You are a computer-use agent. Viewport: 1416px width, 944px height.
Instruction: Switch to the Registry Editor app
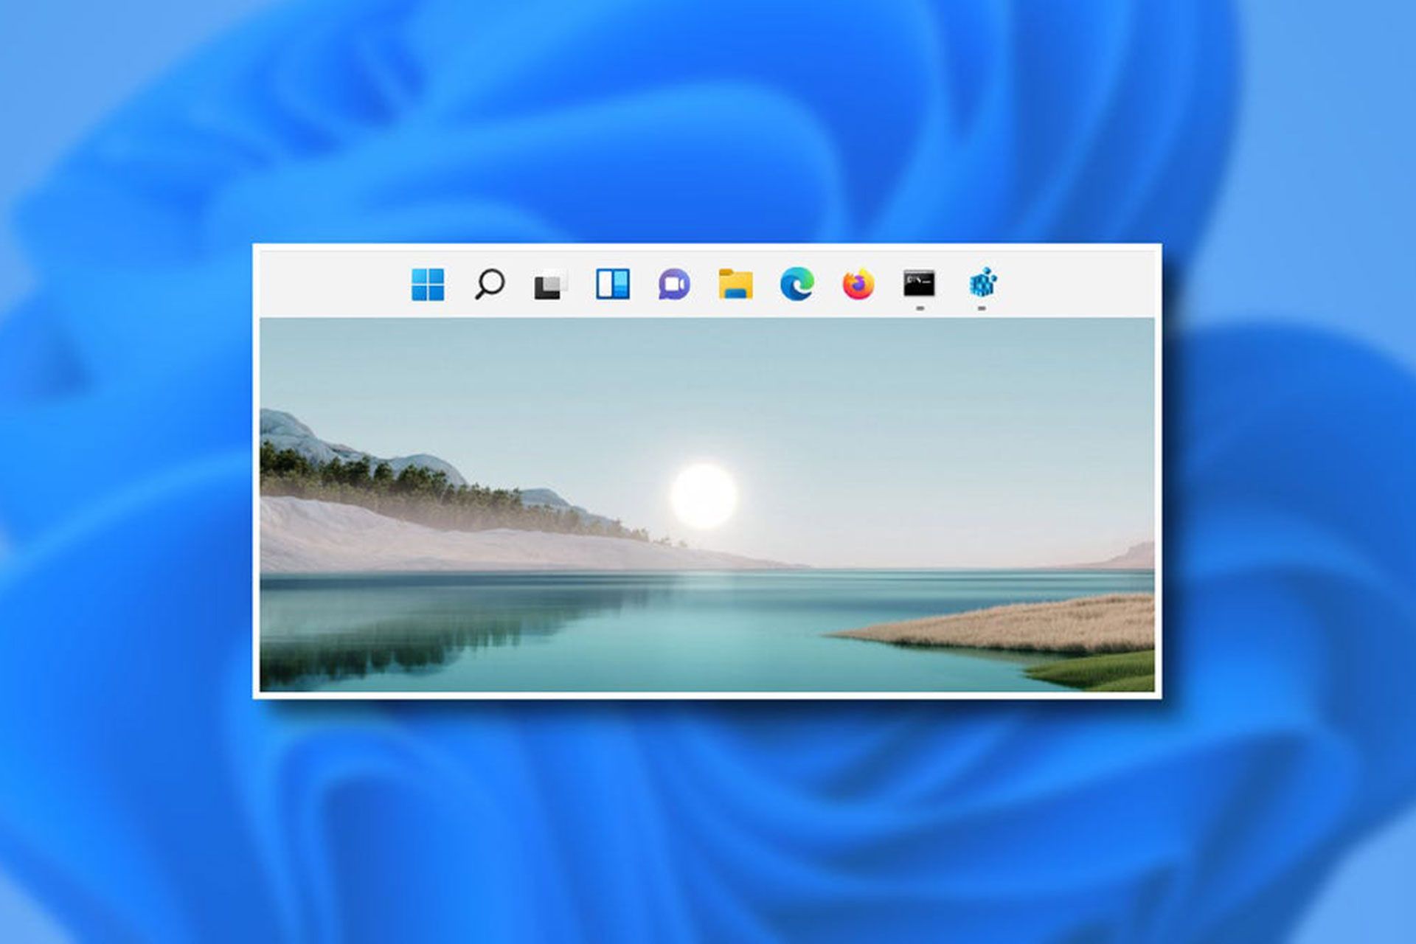click(x=982, y=283)
